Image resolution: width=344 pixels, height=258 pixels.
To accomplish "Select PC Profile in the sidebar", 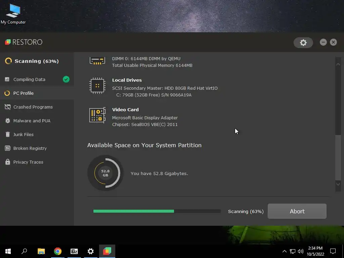I will pyautogui.click(x=37, y=93).
